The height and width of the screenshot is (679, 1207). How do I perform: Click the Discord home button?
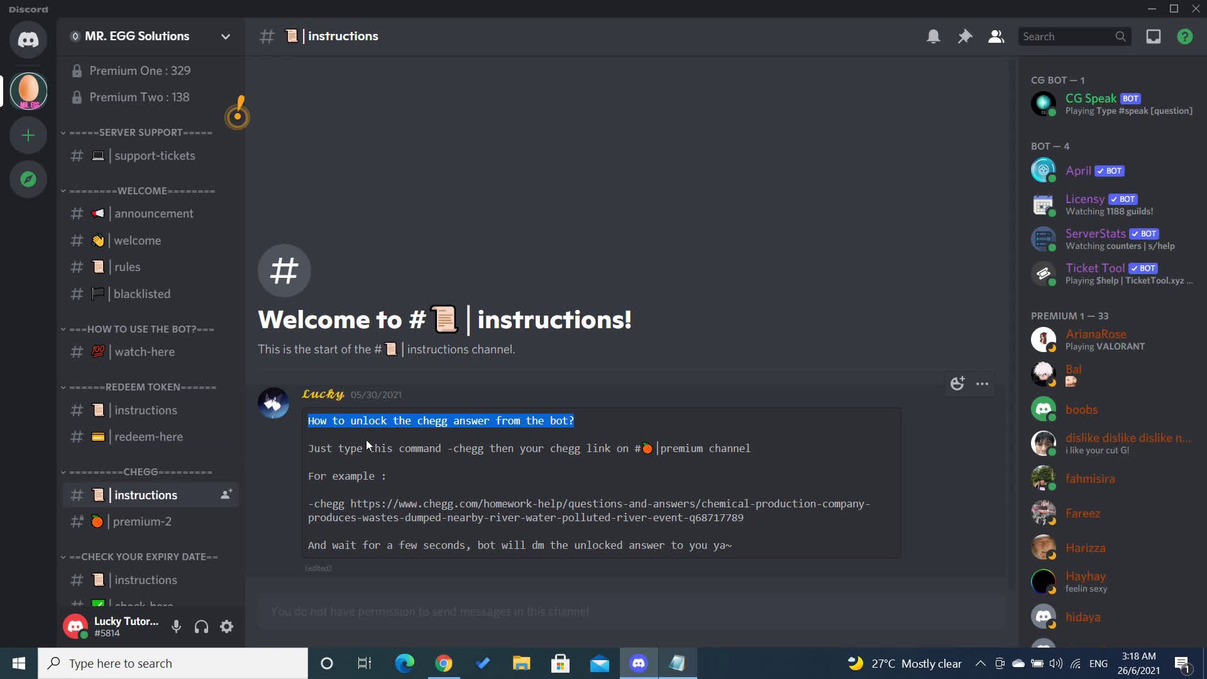[x=28, y=40]
